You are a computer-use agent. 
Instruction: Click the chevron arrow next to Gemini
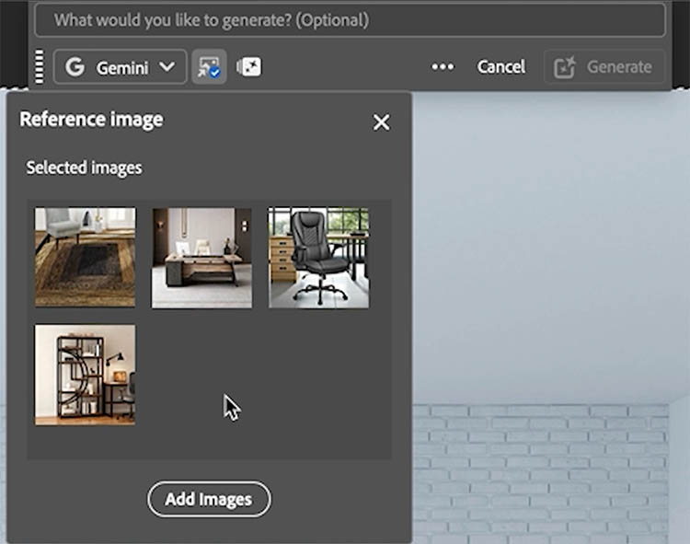[x=167, y=67]
